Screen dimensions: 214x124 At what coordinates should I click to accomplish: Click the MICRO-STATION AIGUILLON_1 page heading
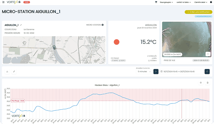(x=31, y=12)
